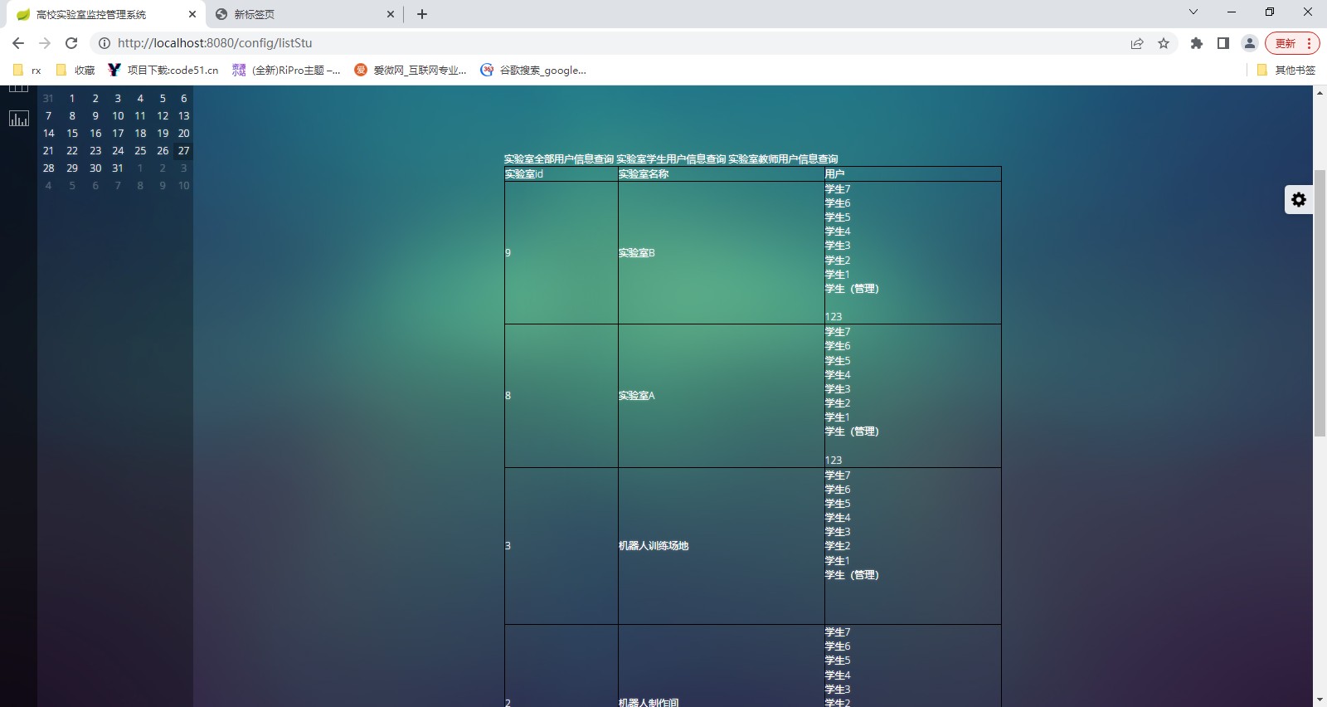This screenshot has width=1327, height=707.
Task: Go back with the browser back arrow
Action: coord(18,43)
